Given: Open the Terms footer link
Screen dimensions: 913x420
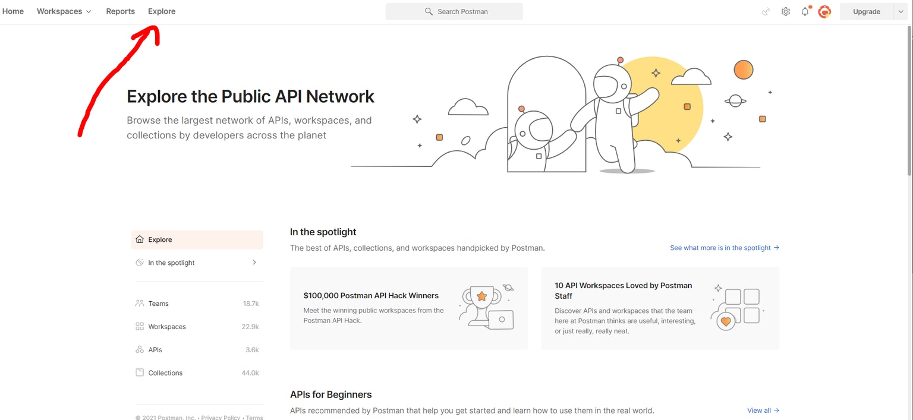Looking at the screenshot, I should 254,417.
